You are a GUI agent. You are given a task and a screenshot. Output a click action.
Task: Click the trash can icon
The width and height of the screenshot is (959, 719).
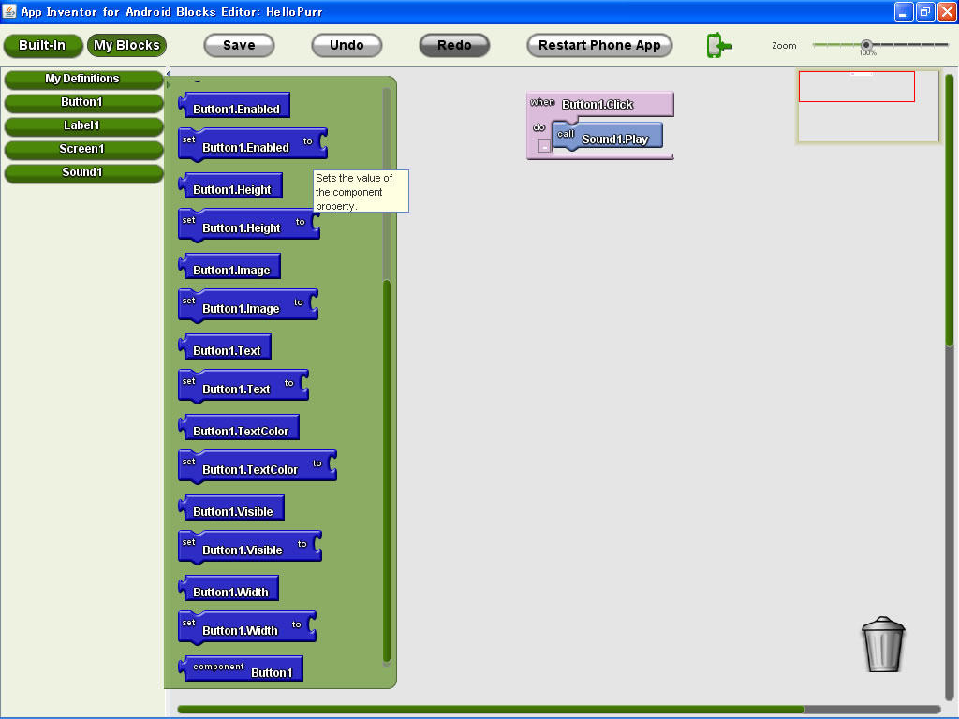(882, 644)
